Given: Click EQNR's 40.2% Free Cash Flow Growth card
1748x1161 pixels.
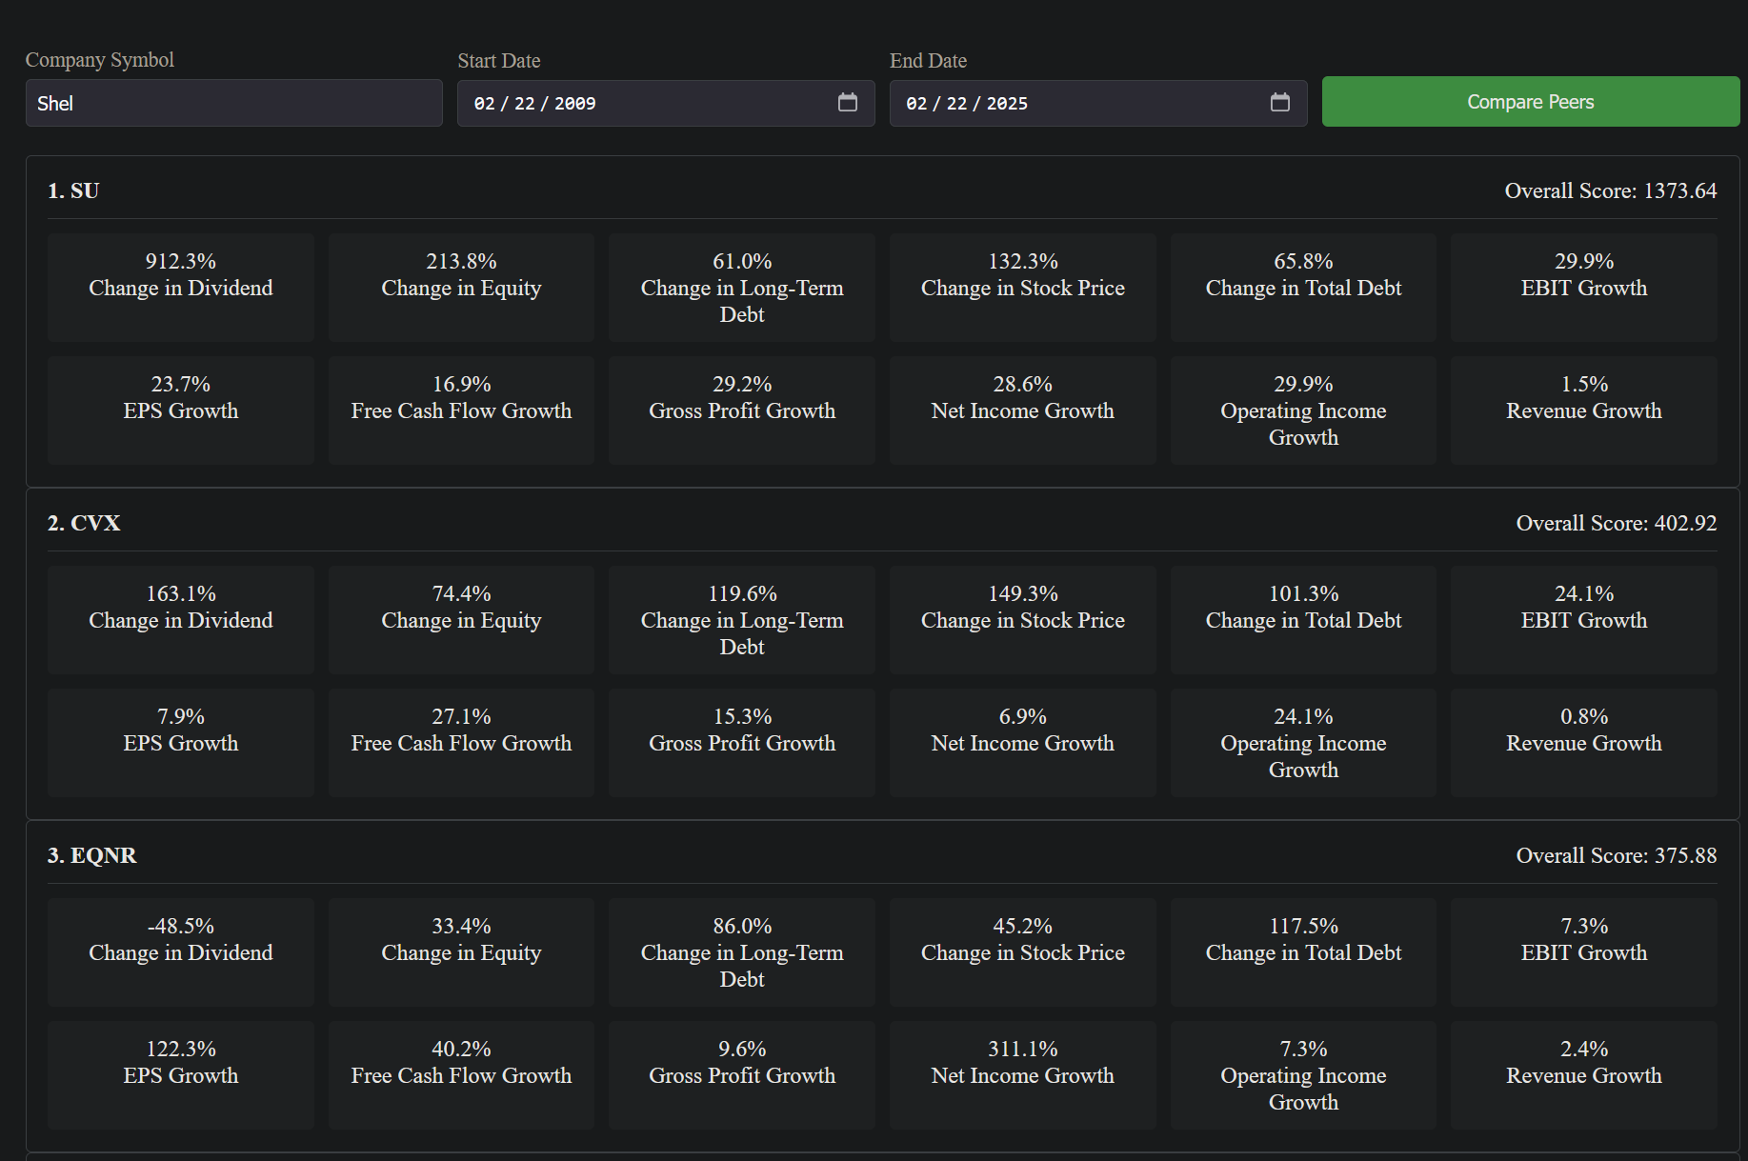Looking at the screenshot, I should pyautogui.click(x=461, y=1075).
